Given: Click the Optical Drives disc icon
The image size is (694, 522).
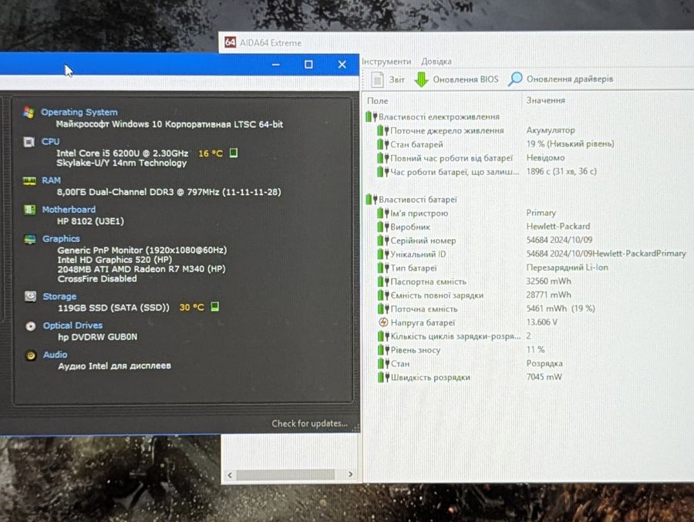Looking at the screenshot, I should [31, 327].
